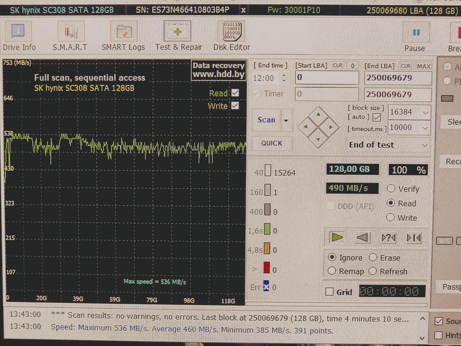461x346 pixels.
Task: Click the 1,6s green block box
Action: click(267, 229)
